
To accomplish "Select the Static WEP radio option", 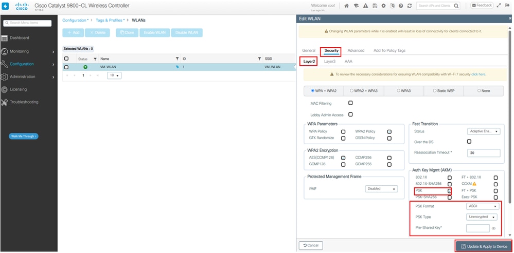I will coord(435,91).
